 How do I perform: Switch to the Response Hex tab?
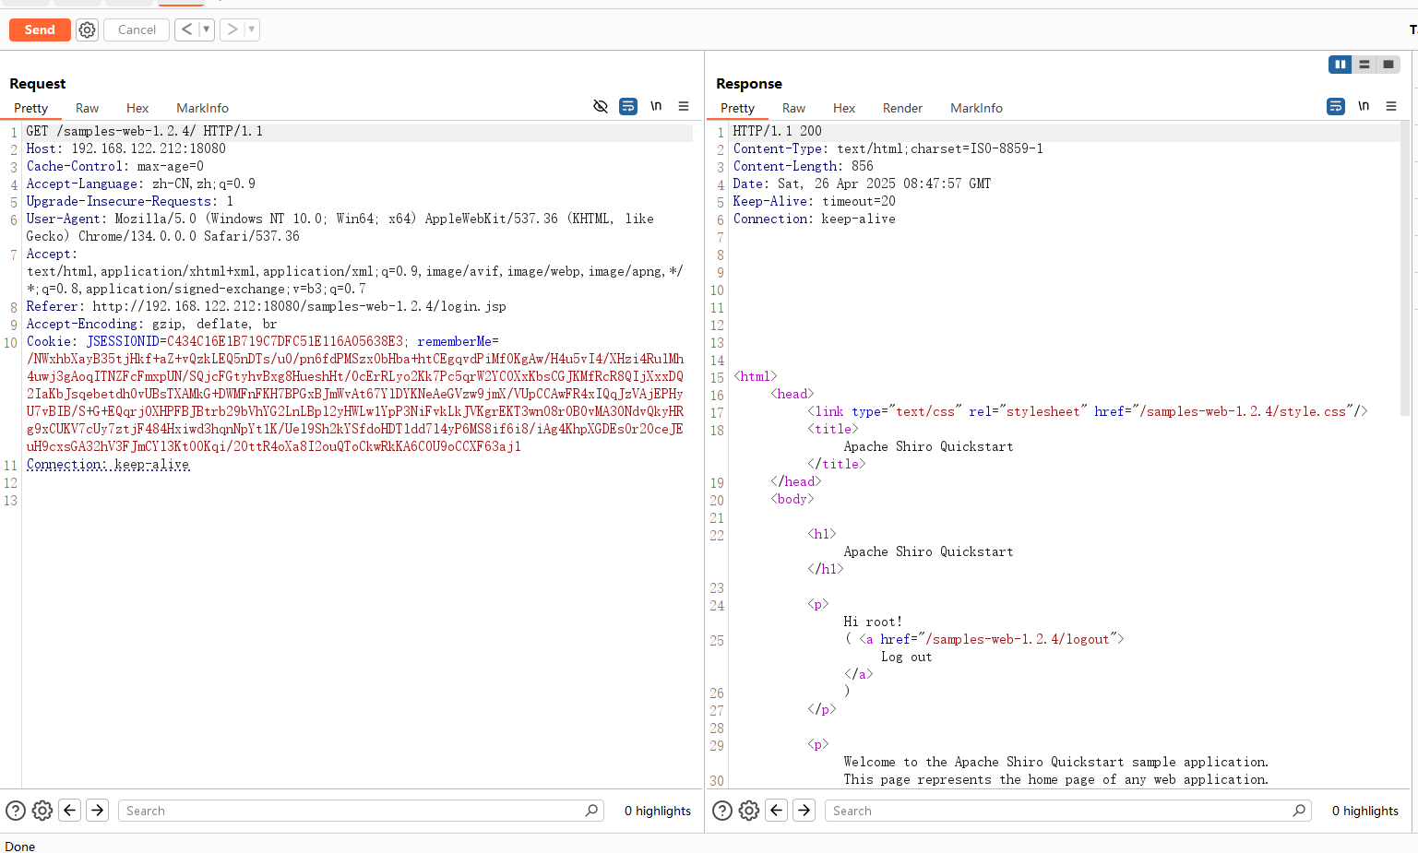click(844, 108)
